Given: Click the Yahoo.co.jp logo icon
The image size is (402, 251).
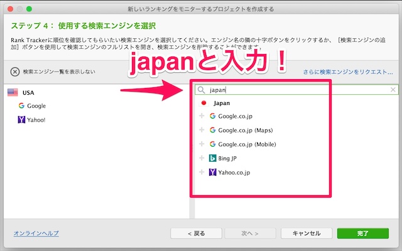Looking at the screenshot, I should point(212,172).
